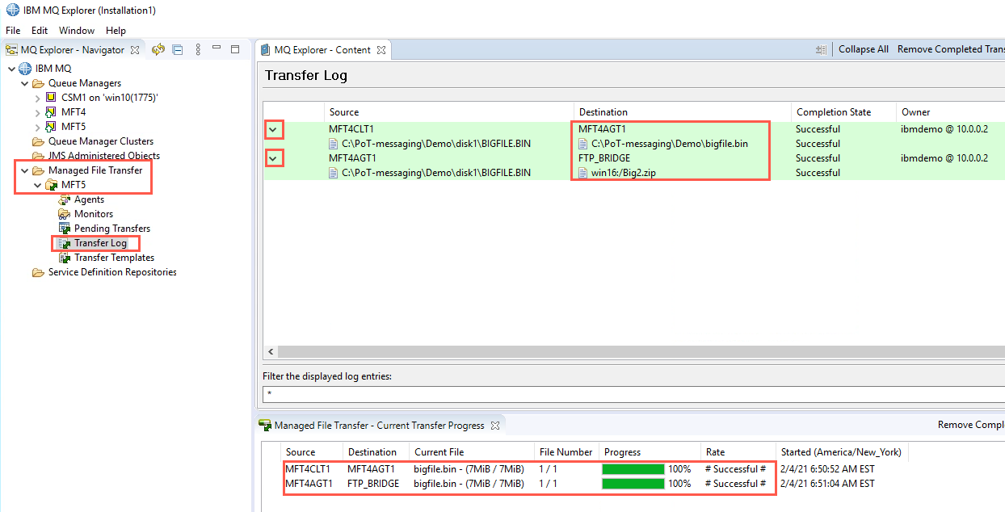Open the File menu
This screenshot has width=1005, height=512.
pos(13,30)
